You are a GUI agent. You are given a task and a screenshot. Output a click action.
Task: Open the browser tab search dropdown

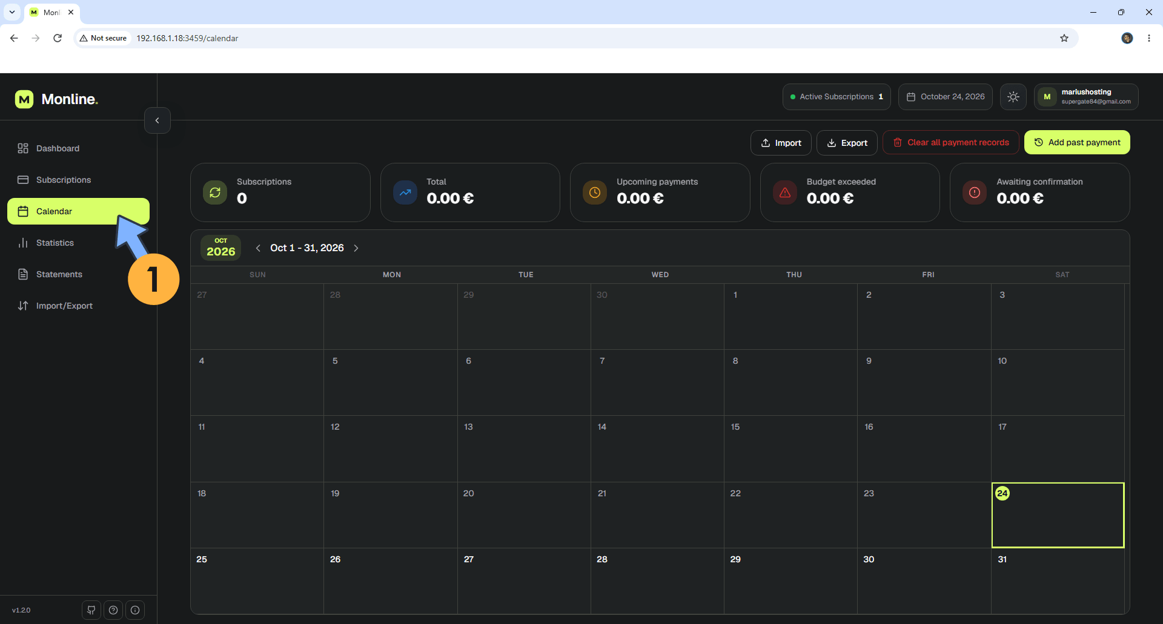click(x=12, y=12)
